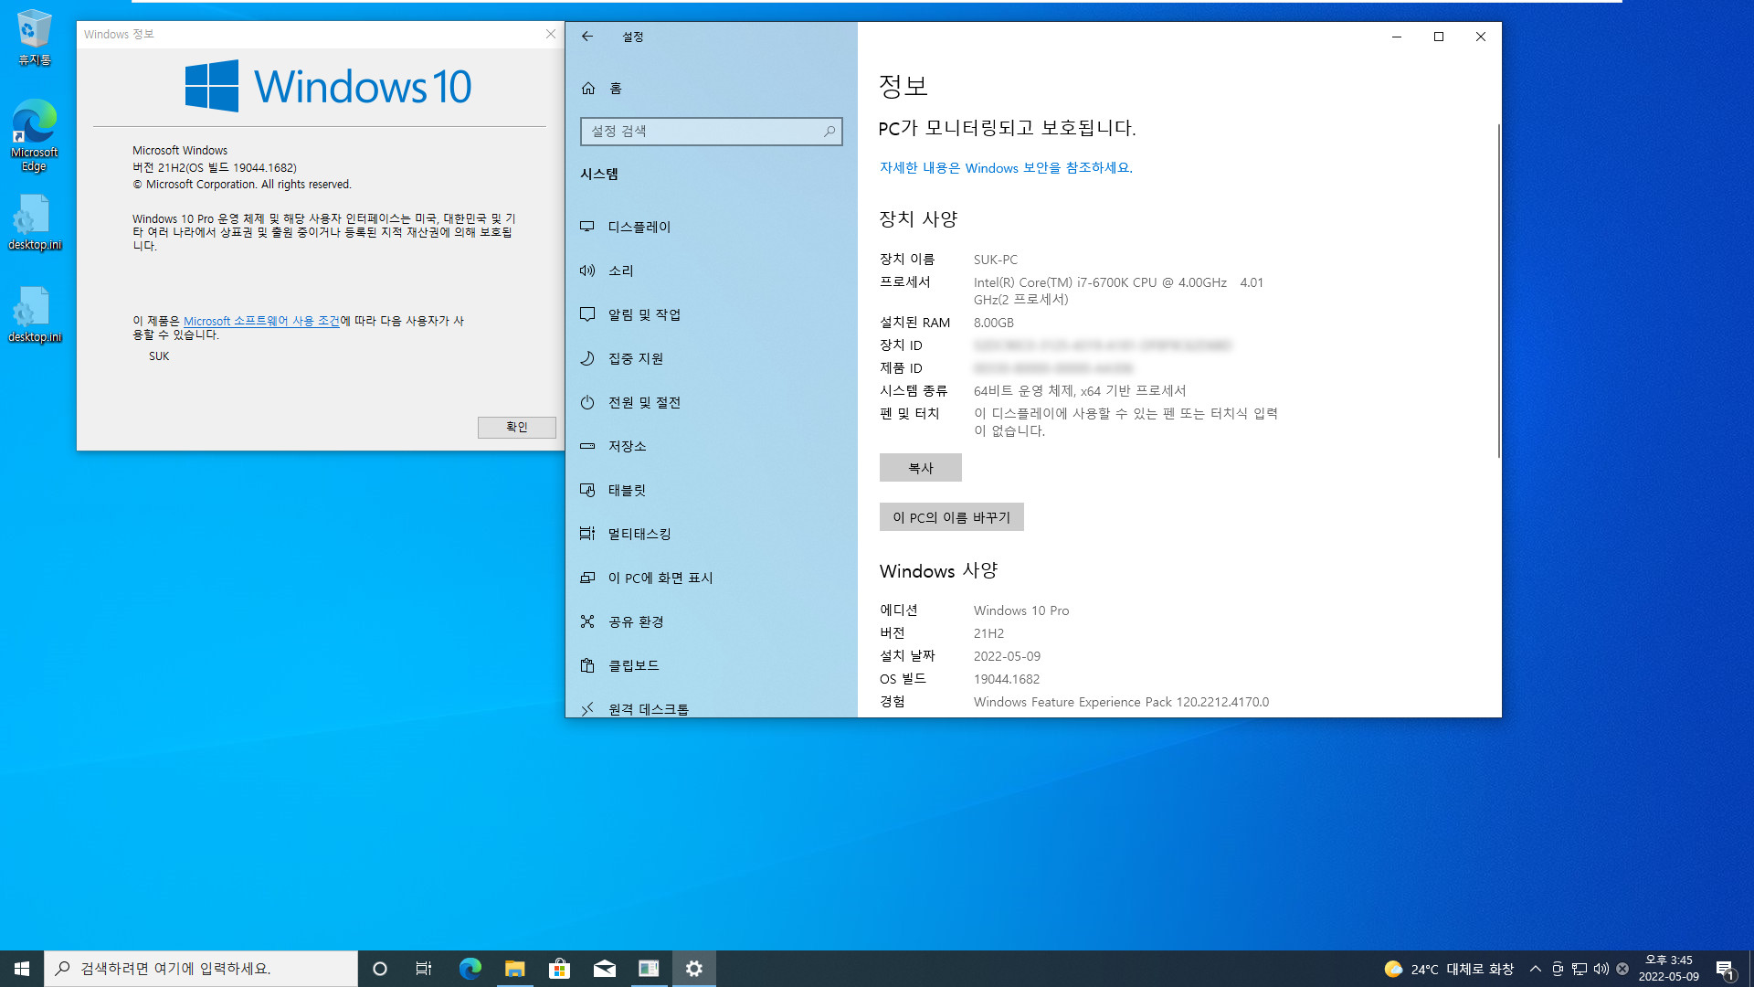Click OK (확인) in Windows info dialog
The image size is (1754, 987).
click(x=516, y=427)
